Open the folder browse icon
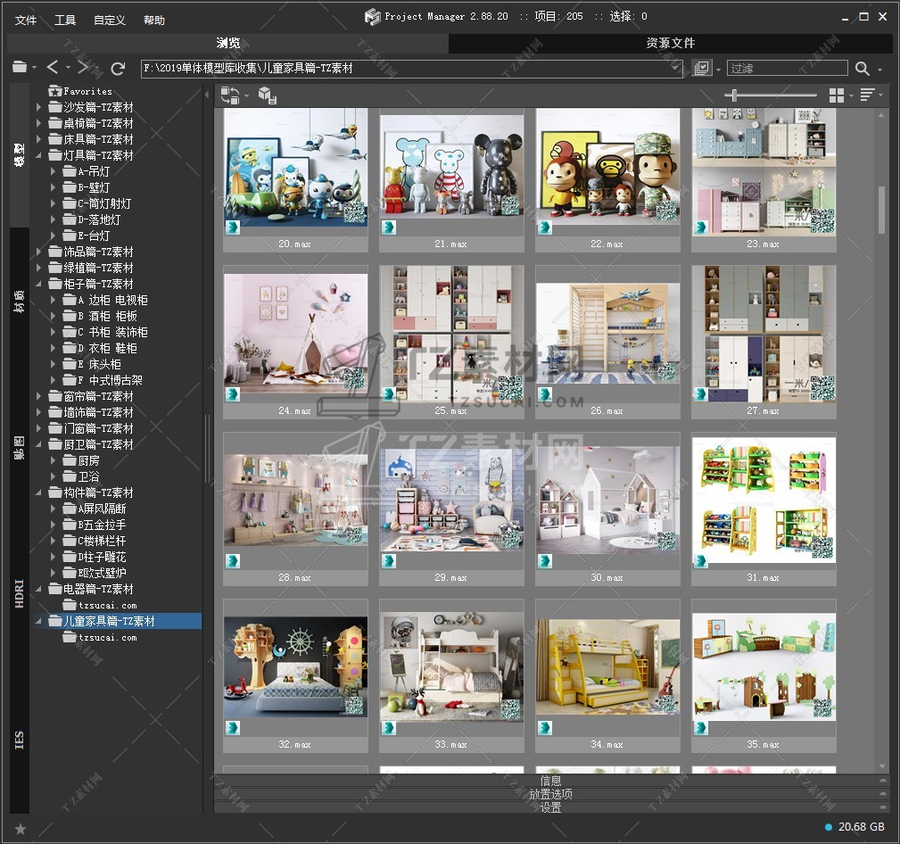This screenshot has width=900, height=844. click(x=21, y=67)
